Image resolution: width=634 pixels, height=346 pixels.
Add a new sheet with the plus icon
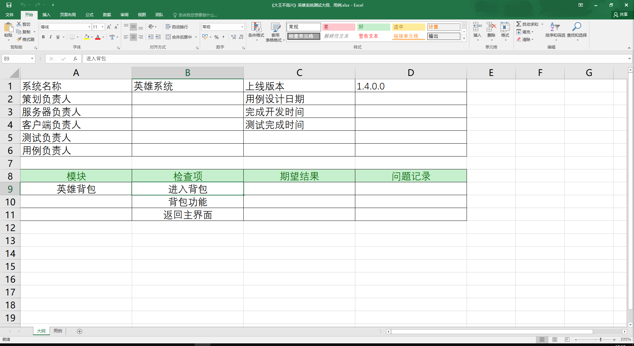[x=80, y=331]
